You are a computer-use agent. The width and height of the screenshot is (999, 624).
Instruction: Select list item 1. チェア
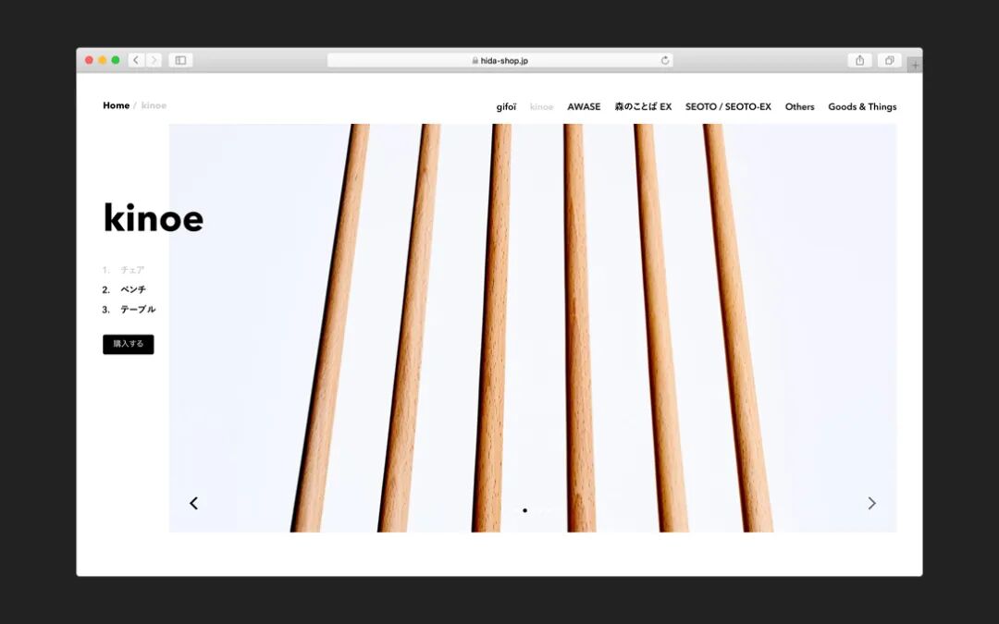coord(124,270)
